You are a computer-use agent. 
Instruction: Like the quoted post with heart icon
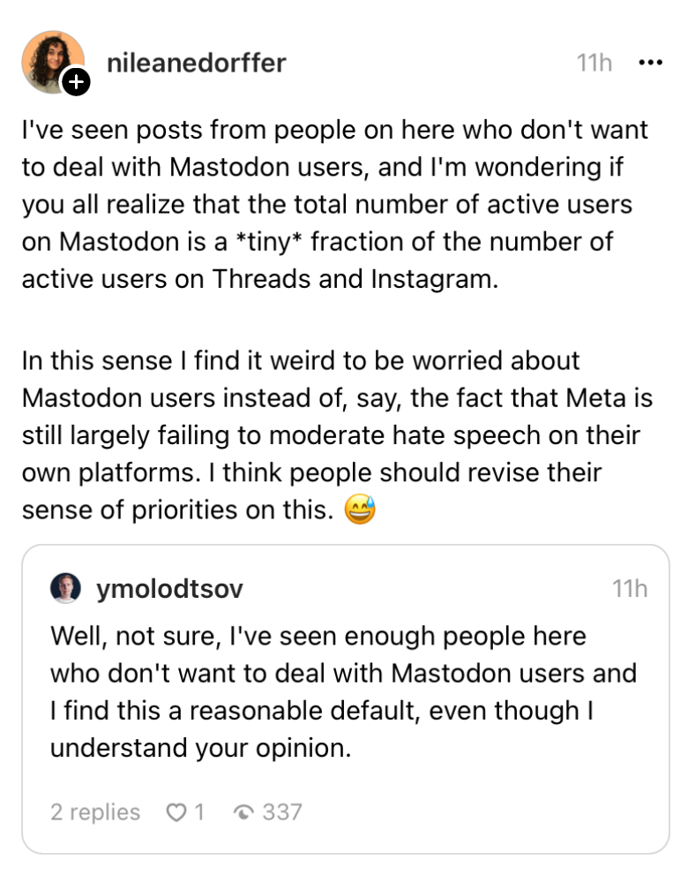click(176, 811)
